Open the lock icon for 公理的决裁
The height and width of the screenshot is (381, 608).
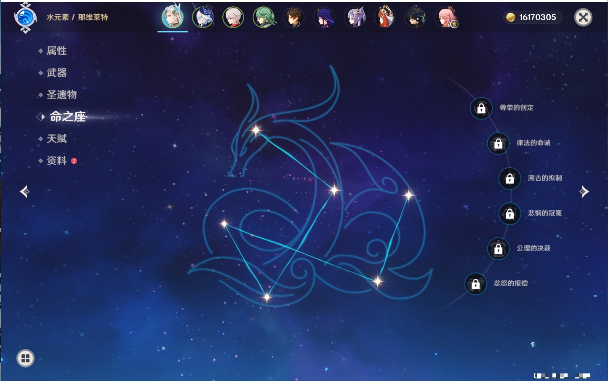[499, 248]
